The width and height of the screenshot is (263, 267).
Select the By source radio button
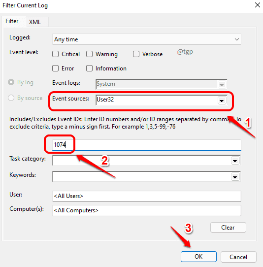[11, 98]
